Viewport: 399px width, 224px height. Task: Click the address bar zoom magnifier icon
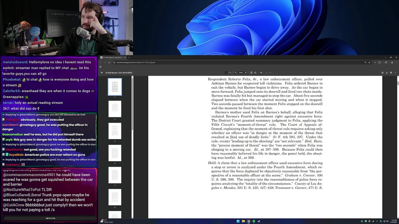click(365, 62)
